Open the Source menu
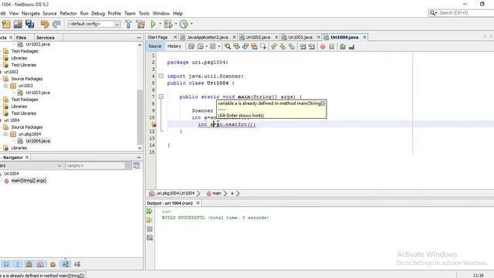This screenshot has height=278, width=494. click(x=49, y=13)
